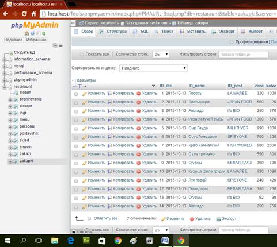
Task: Open the sklad table in sidebar
Action: click(x=24, y=140)
